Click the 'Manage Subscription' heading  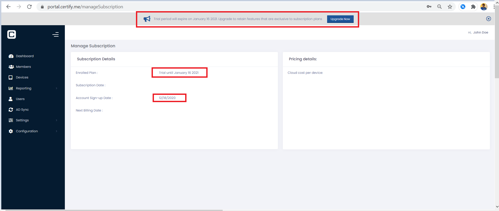93,46
